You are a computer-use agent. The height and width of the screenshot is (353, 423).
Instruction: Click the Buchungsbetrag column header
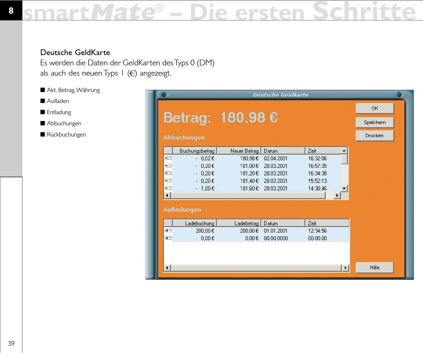195,151
